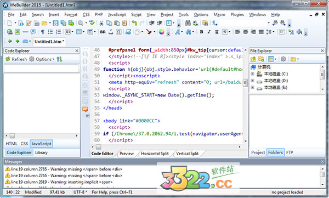
Task: Click the Find Previous binoculars icon
Action: pyautogui.click(x=275, y=23)
